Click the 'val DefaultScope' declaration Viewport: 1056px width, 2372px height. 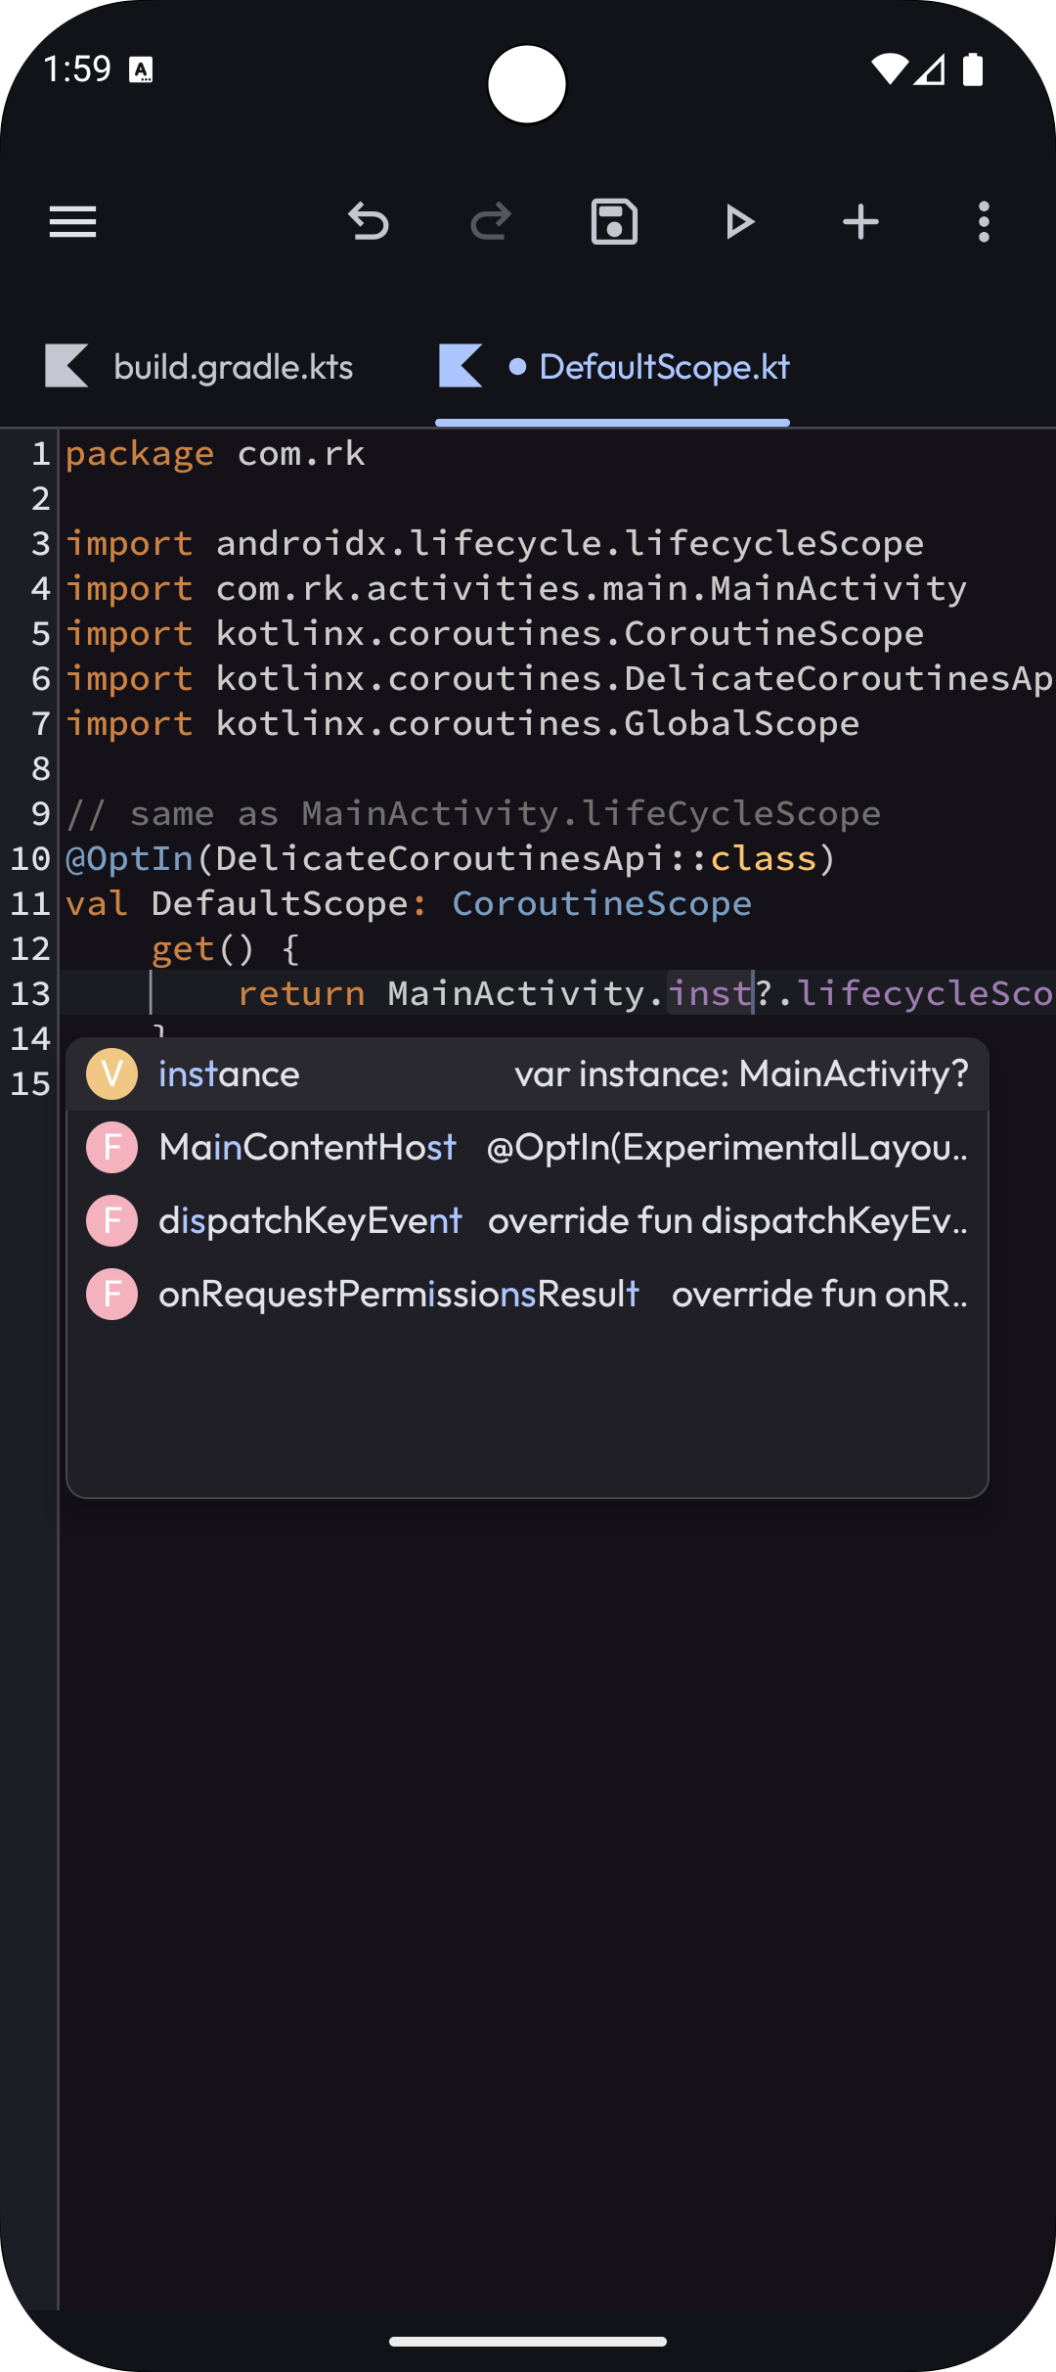[409, 904]
